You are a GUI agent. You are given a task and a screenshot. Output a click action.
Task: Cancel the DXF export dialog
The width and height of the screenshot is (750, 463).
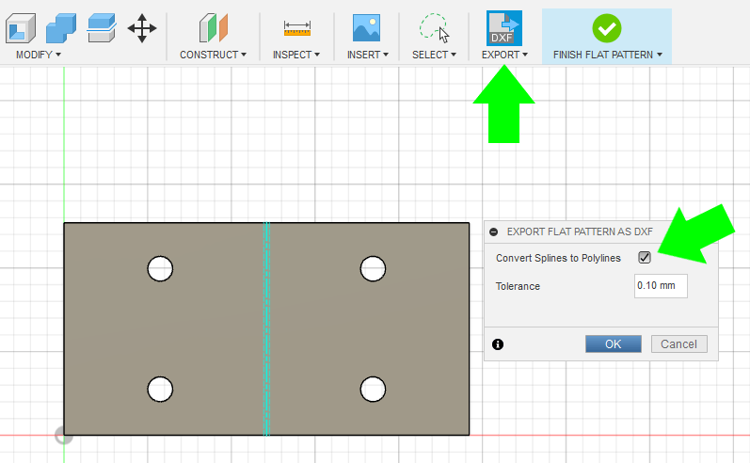click(x=678, y=344)
